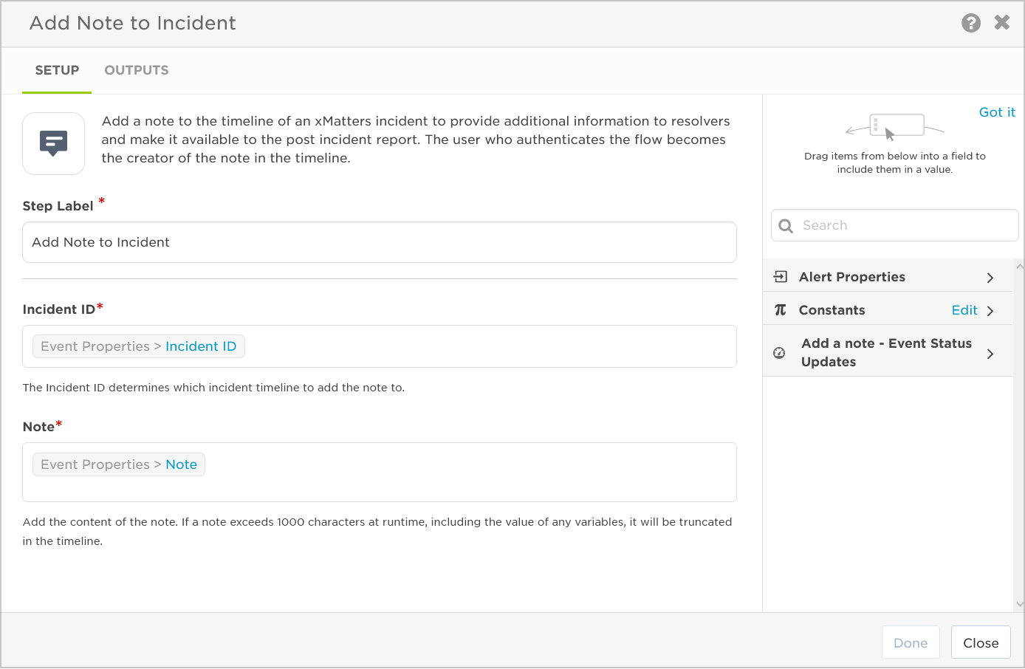Select the Constants row label
The image size is (1025, 669).
point(832,310)
